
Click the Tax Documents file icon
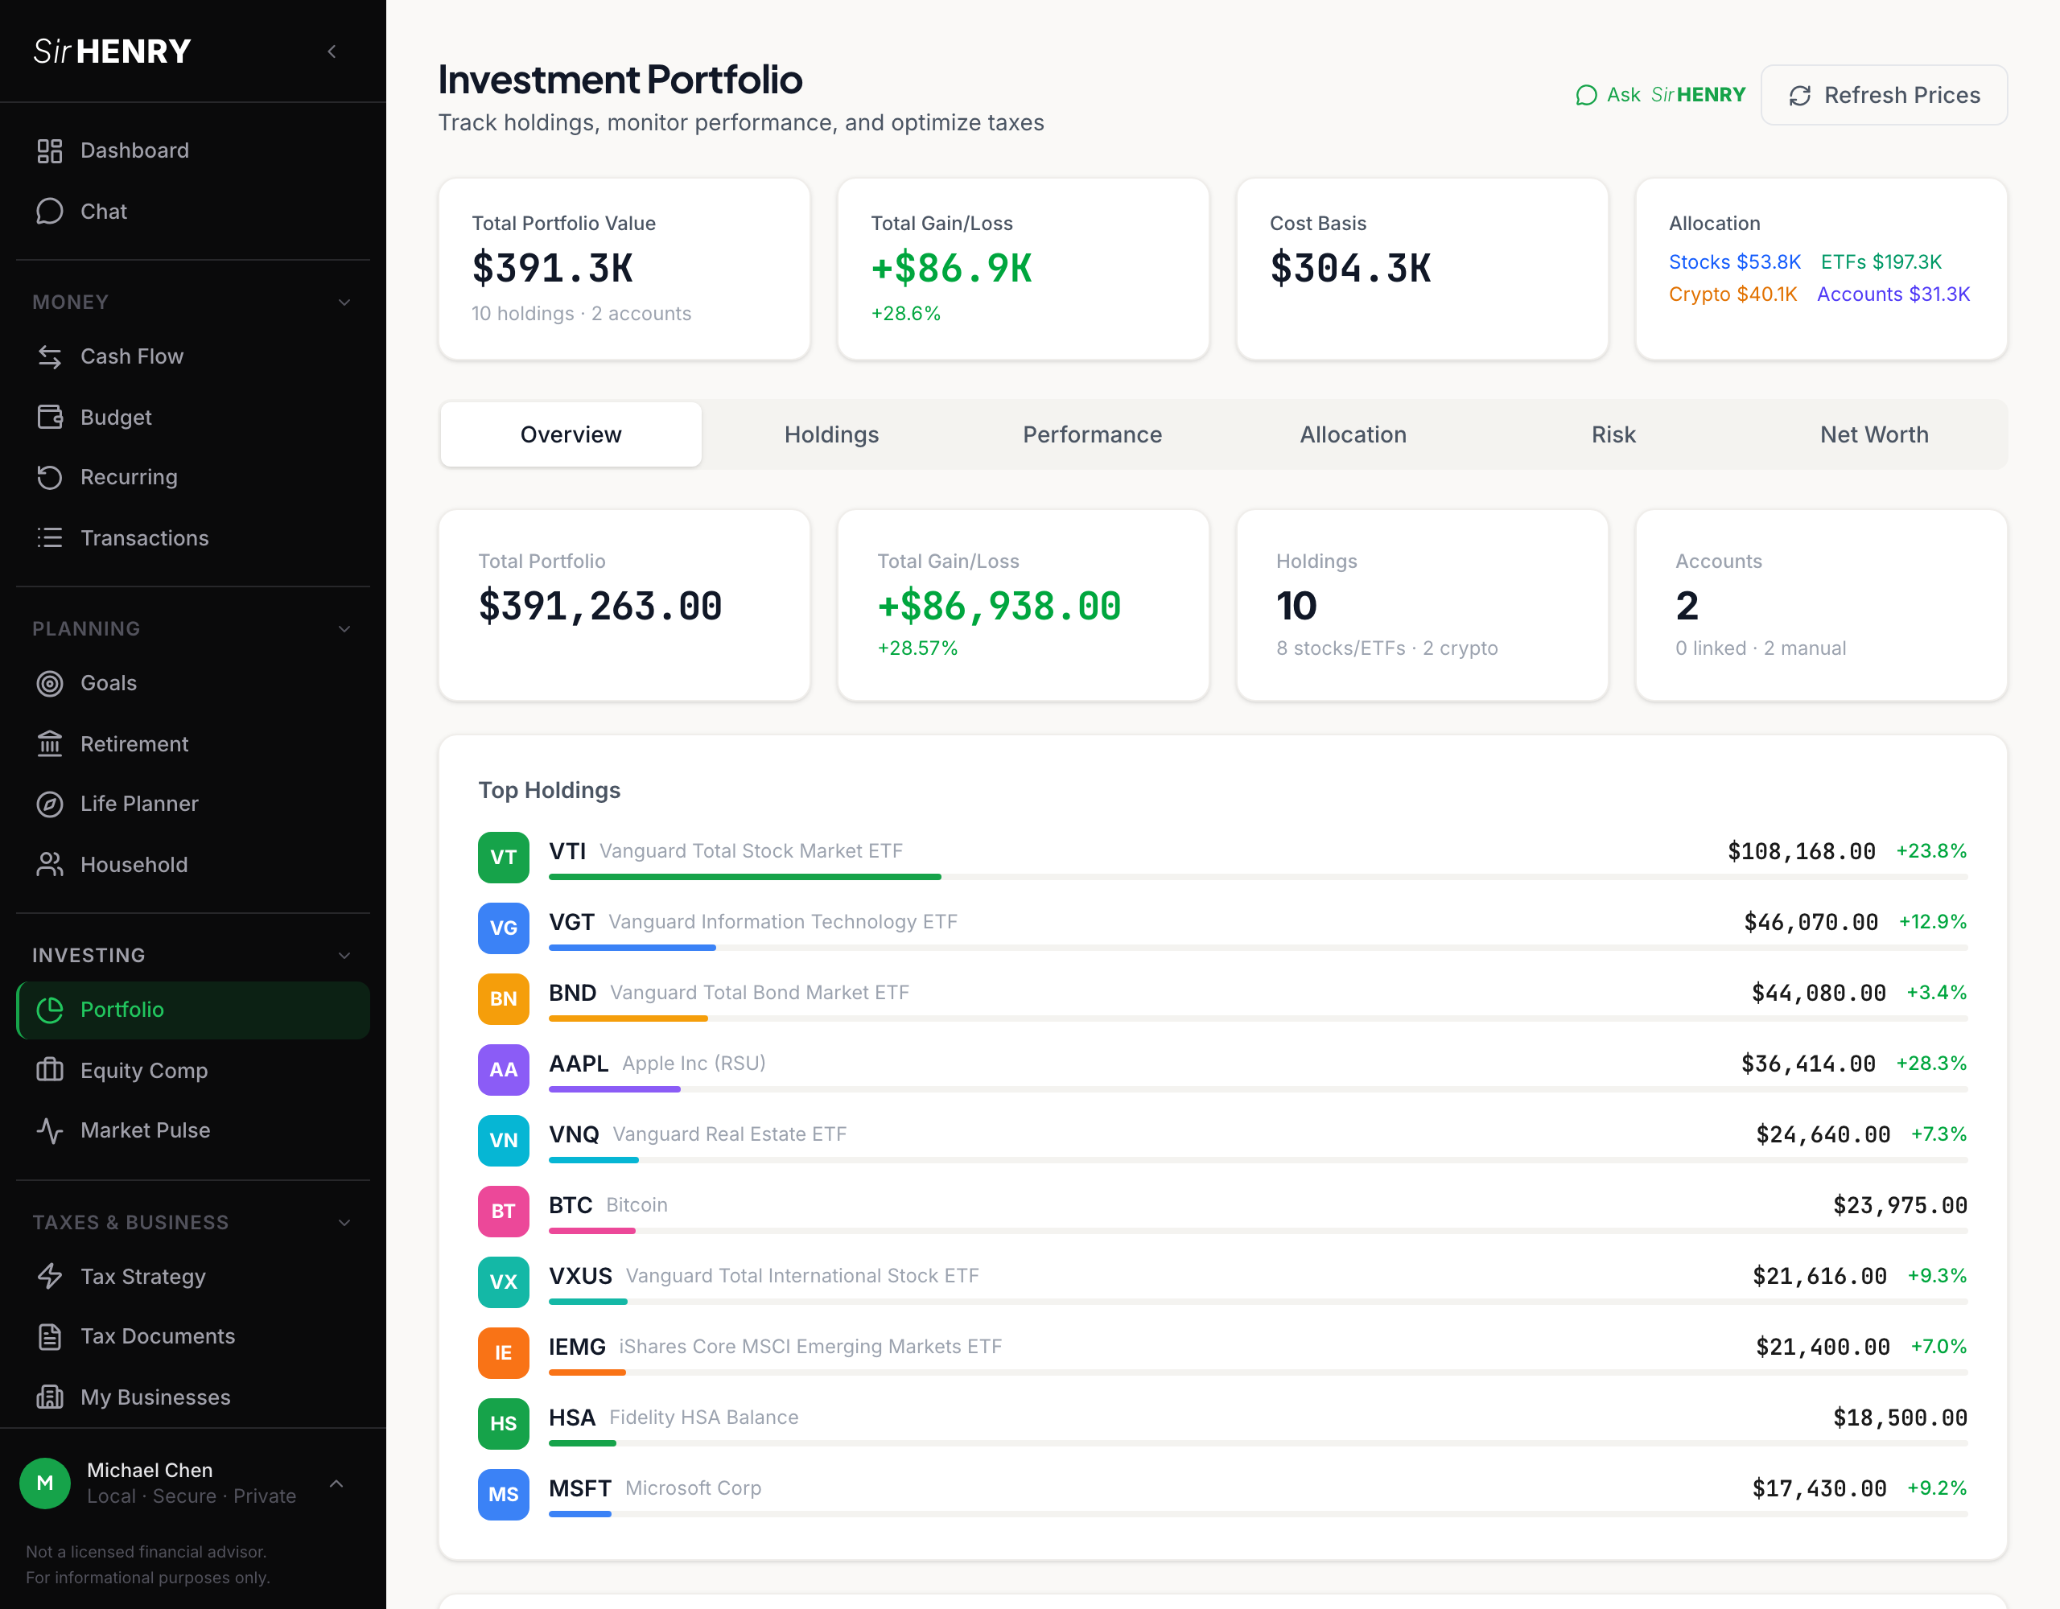pyautogui.click(x=49, y=1336)
